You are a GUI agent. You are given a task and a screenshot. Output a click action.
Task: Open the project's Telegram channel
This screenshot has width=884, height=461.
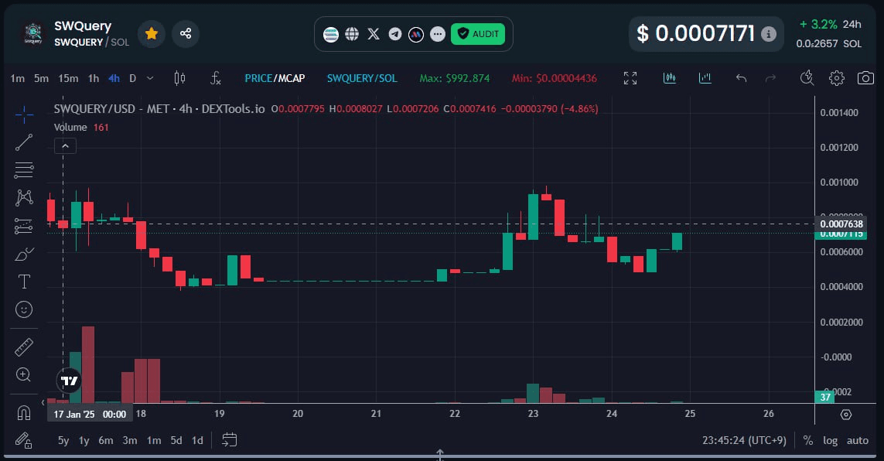[395, 34]
